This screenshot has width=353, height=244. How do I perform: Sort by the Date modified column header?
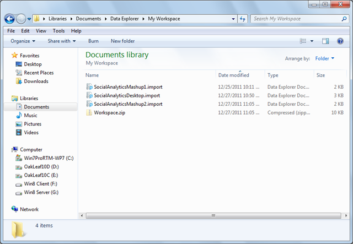coord(234,75)
